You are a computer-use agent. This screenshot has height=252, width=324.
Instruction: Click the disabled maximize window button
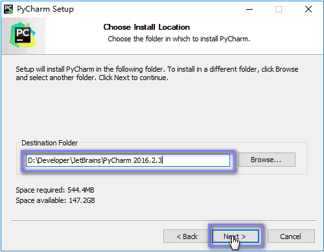[279, 9]
